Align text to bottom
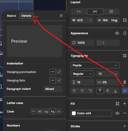This screenshot has height=131, width=128. click(x=115, y=91)
